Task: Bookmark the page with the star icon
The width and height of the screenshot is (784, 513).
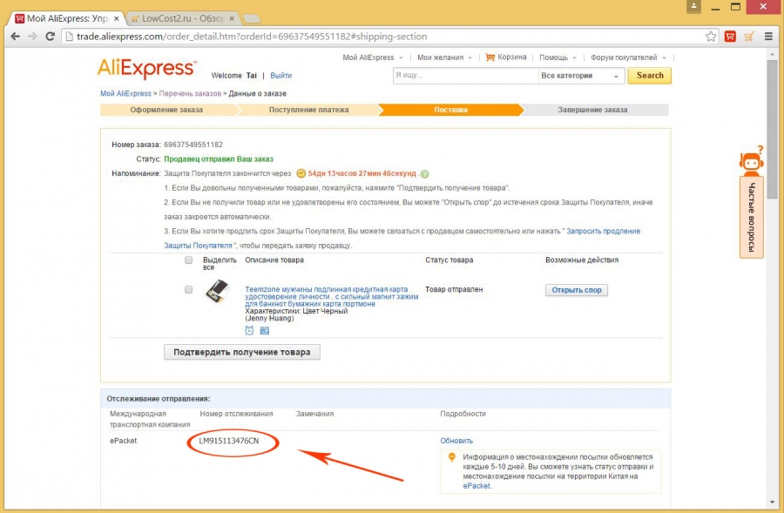Action: [x=711, y=36]
